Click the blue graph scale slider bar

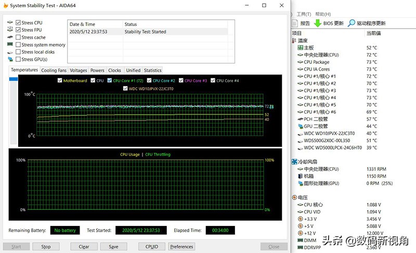[13, 79]
